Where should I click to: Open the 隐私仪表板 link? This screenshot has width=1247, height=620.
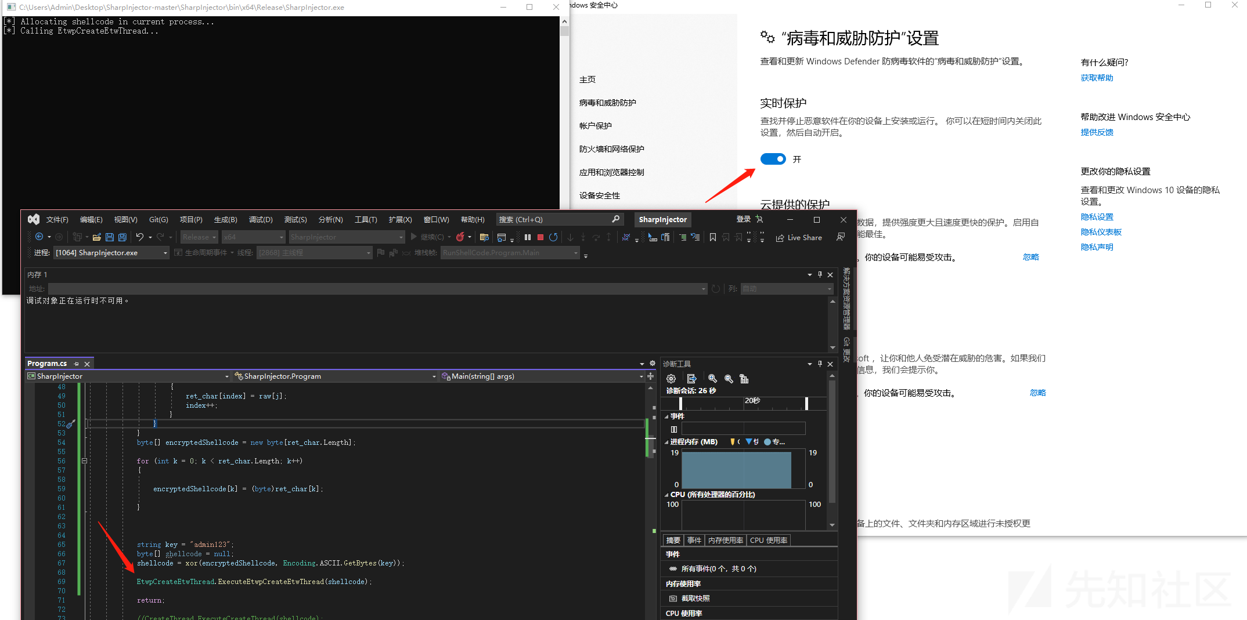click(1101, 232)
